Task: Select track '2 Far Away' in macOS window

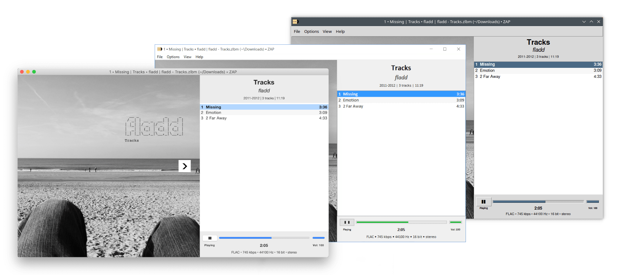Action: (264, 118)
